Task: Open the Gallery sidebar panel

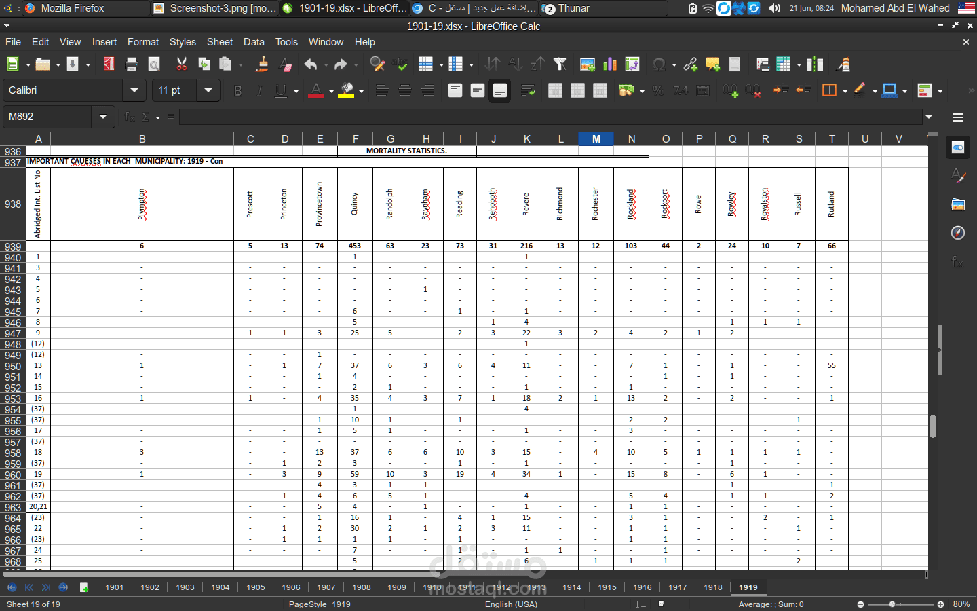Action: tap(958, 204)
